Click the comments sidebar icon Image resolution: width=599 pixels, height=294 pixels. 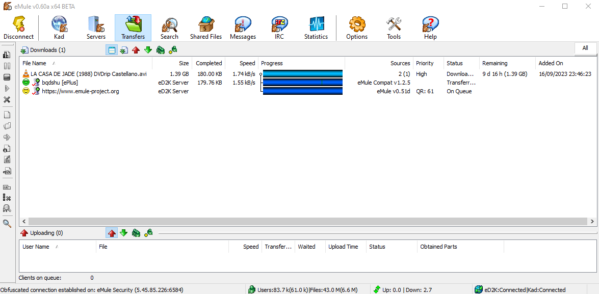pyautogui.click(x=7, y=159)
